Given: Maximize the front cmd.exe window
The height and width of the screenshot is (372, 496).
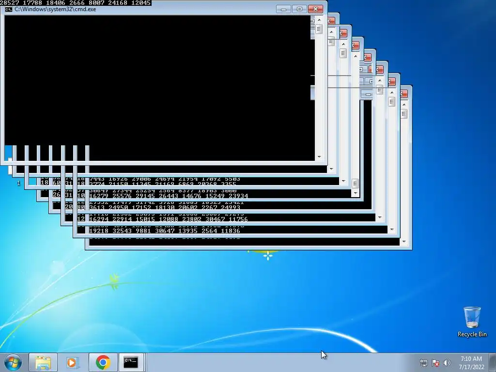Looking at the screenshot, I should point(299,9).
